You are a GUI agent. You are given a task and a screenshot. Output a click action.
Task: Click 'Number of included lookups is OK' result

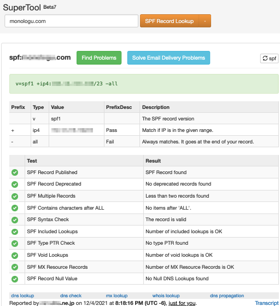184,232
